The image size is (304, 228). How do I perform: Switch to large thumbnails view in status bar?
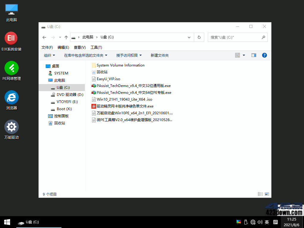click(267, 194)
